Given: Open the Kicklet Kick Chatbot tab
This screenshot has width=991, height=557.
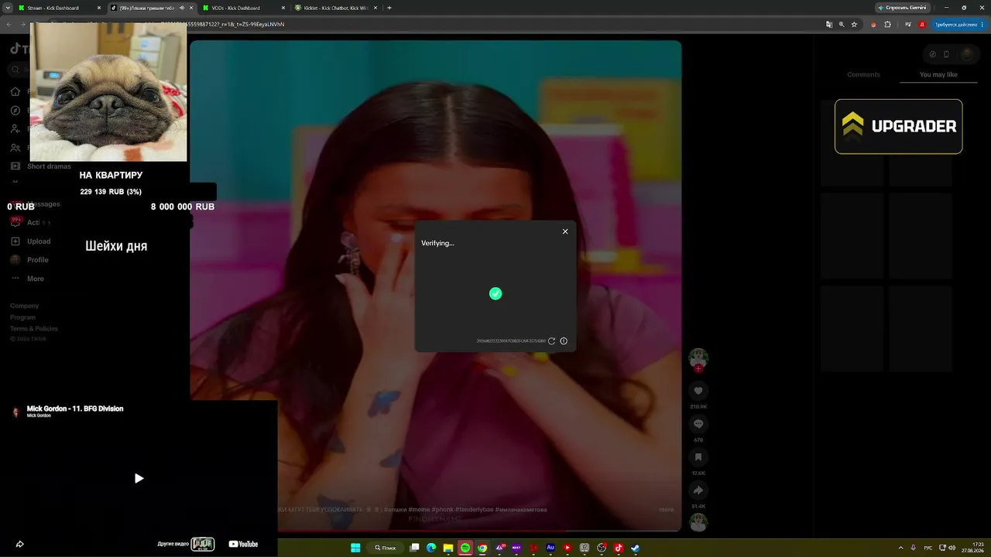Looking at the screenshot, I should pos(336,8).
